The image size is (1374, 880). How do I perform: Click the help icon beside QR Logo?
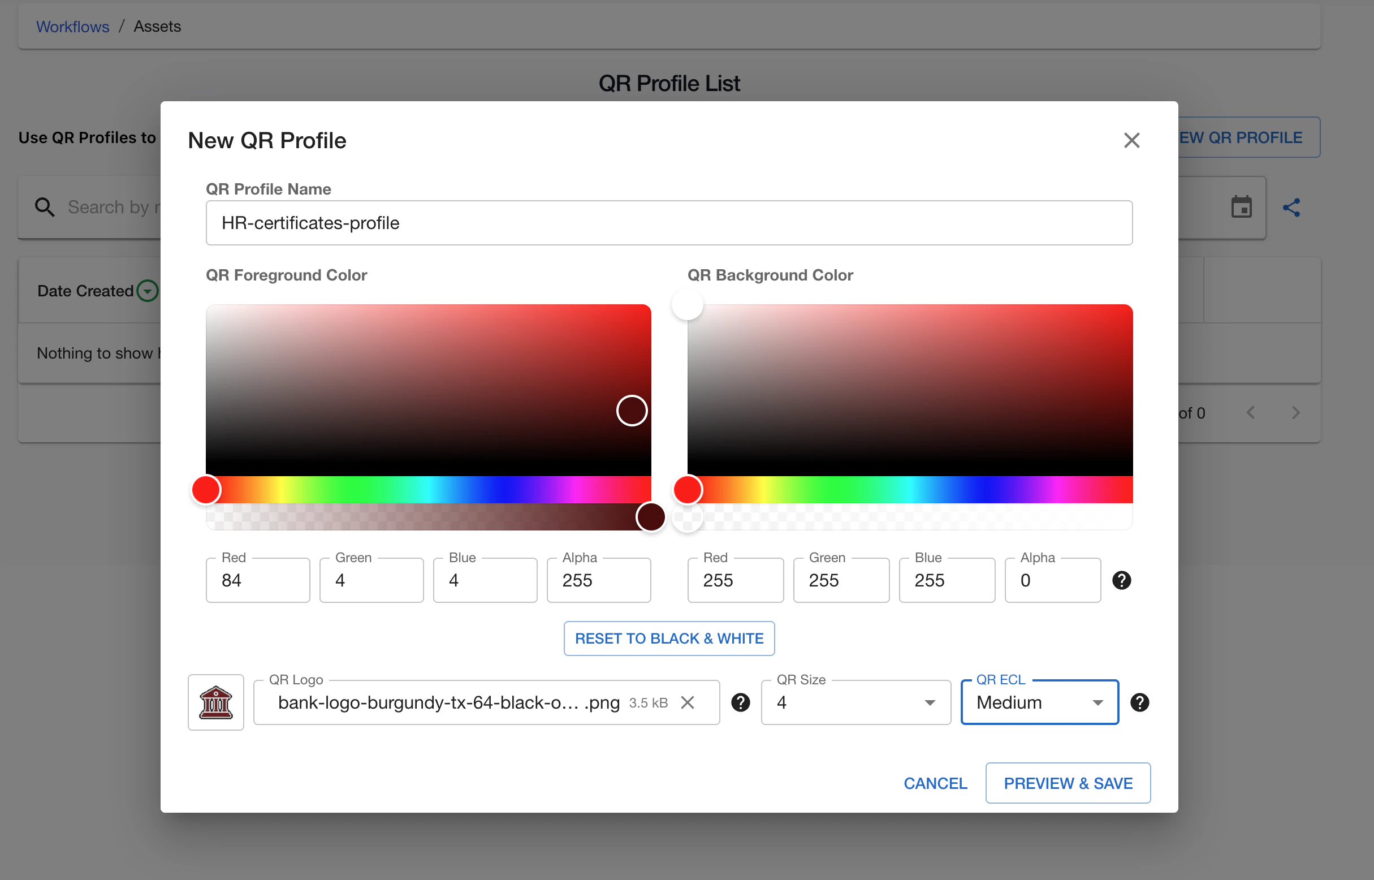click(740, 702)
